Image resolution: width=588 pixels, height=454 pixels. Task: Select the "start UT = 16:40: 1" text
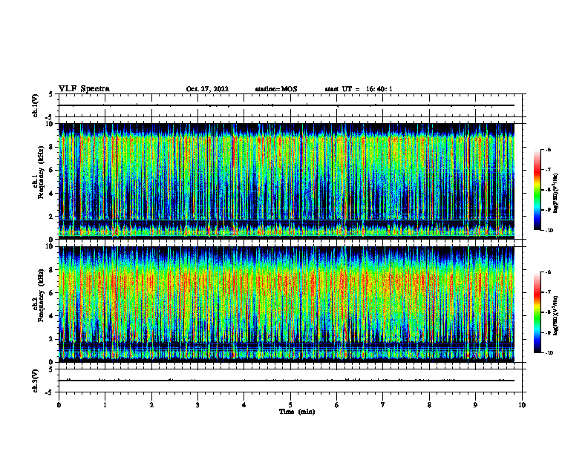coord(359,89)
